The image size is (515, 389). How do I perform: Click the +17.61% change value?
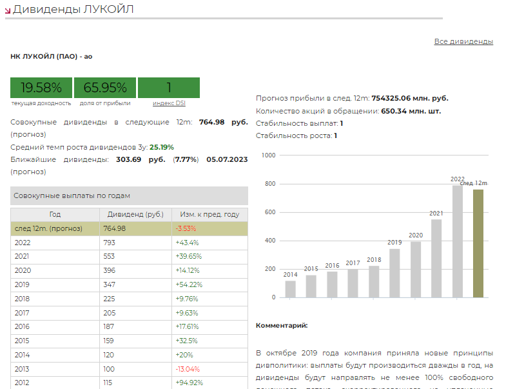click(187, 326)
